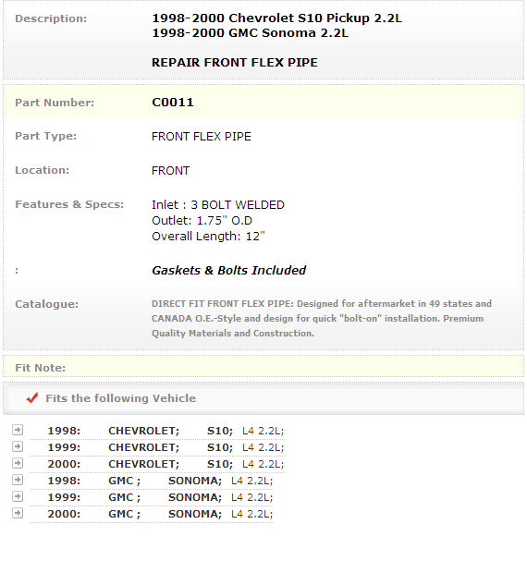
Task: Click the Fit Note bar
Action: (x=263, y=367)
